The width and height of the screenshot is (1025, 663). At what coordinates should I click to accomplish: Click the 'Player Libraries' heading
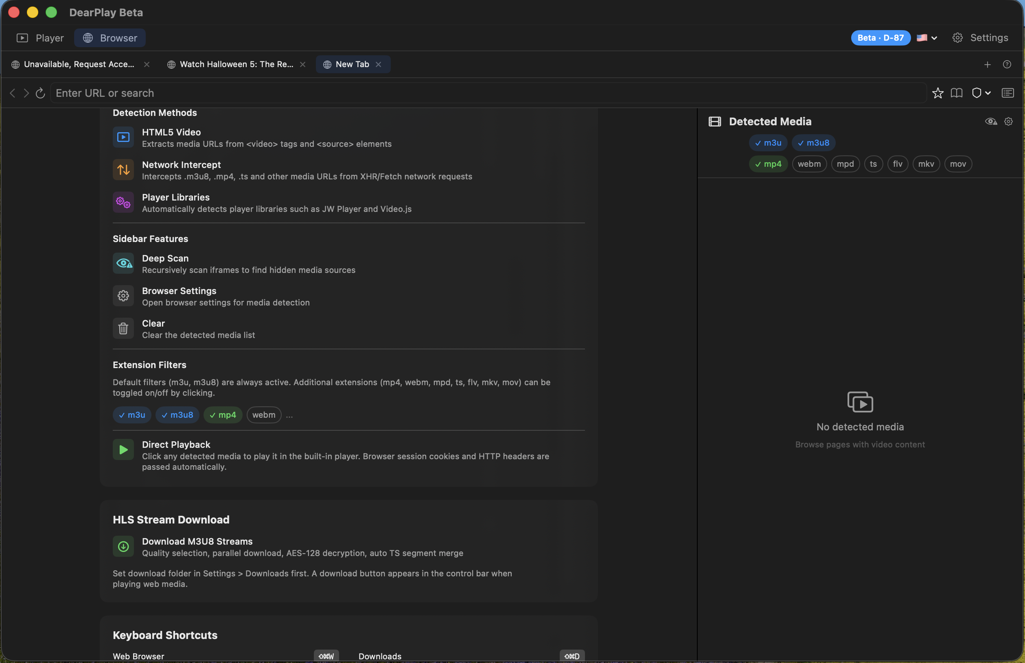[176, 197]
